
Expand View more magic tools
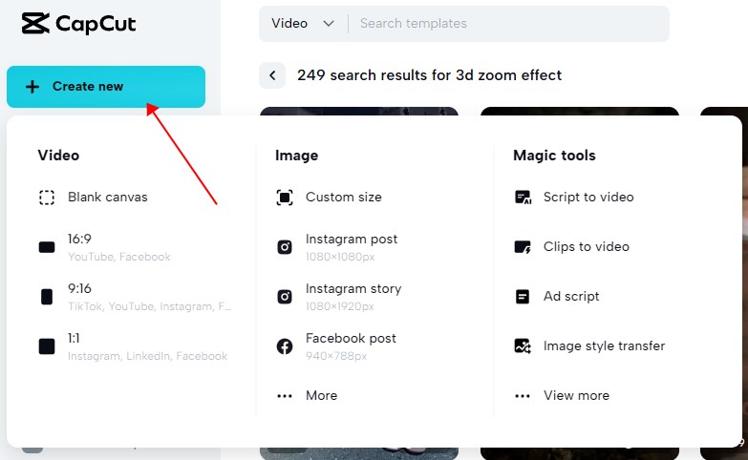(x=576, y=395)
